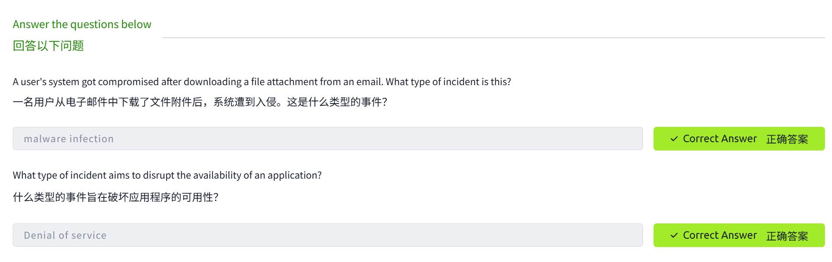
Task: Select the "Answer the questions below" heading
Action: click(x=82, y=25)
